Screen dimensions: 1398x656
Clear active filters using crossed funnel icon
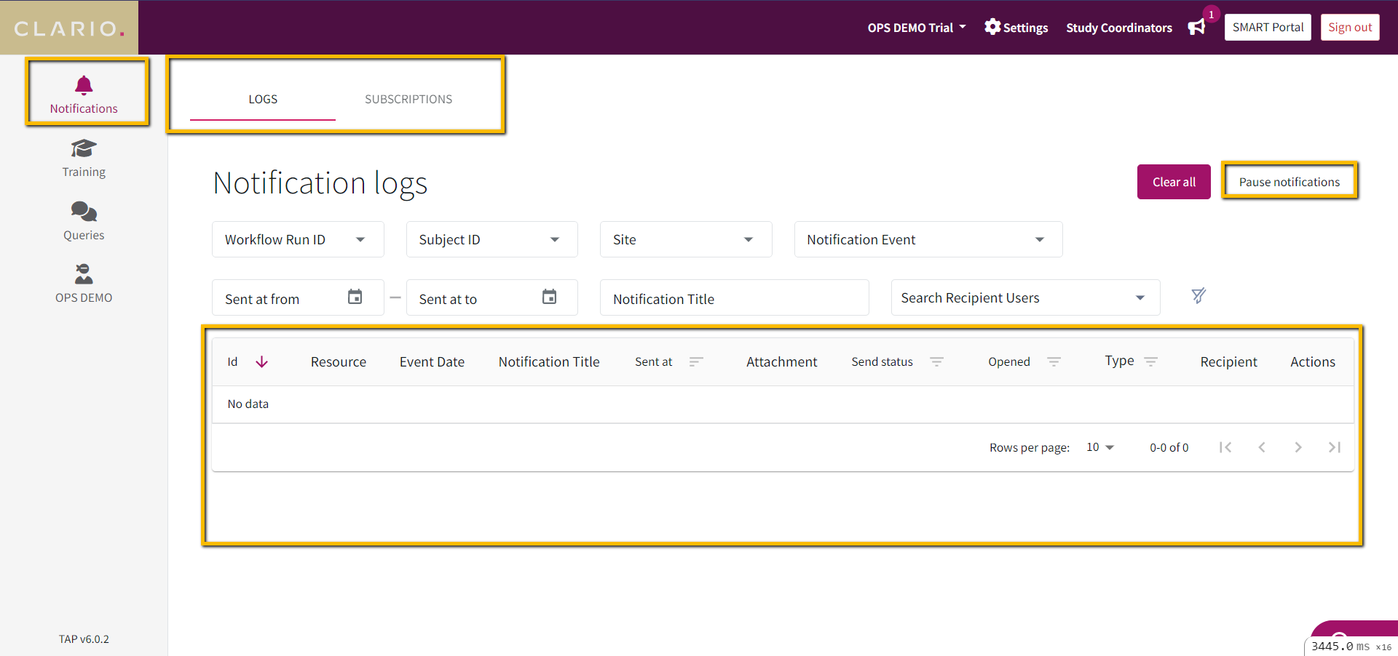tap(1198, 295)
